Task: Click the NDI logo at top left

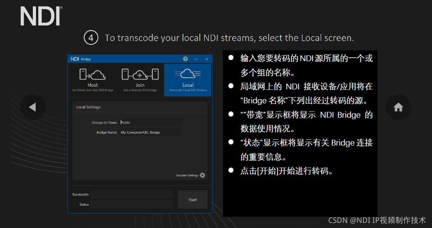Action: pyautogui.click(x=41, y=16)
